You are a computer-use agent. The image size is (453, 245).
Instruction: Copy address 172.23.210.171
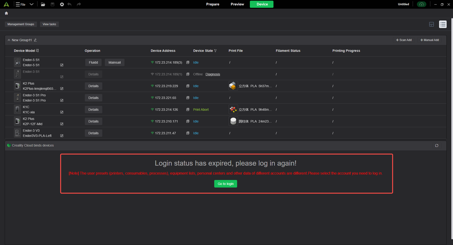point(188,121)
